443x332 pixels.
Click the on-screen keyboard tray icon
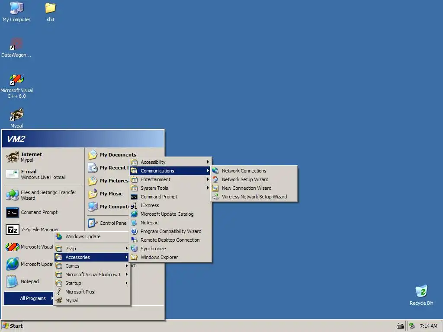(400, 326)
